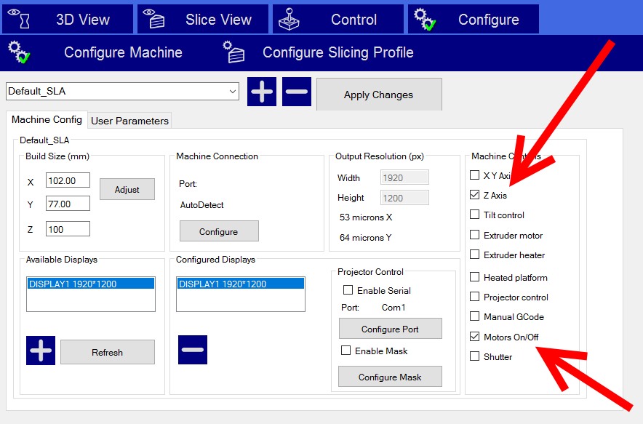Viewport: 643px width, 424px height.
Task: Expand the Default_SLA profile dropdown
Action: coord(232,92)
